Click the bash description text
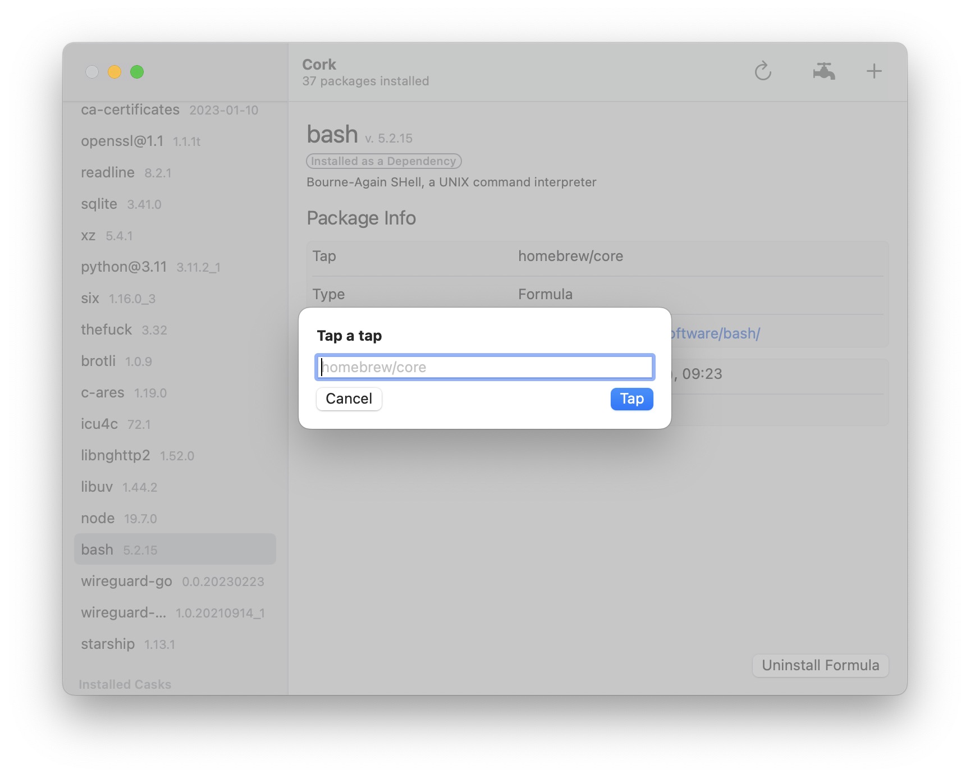The width and height of the screenshot is (970, 778). tap(451, 182)
